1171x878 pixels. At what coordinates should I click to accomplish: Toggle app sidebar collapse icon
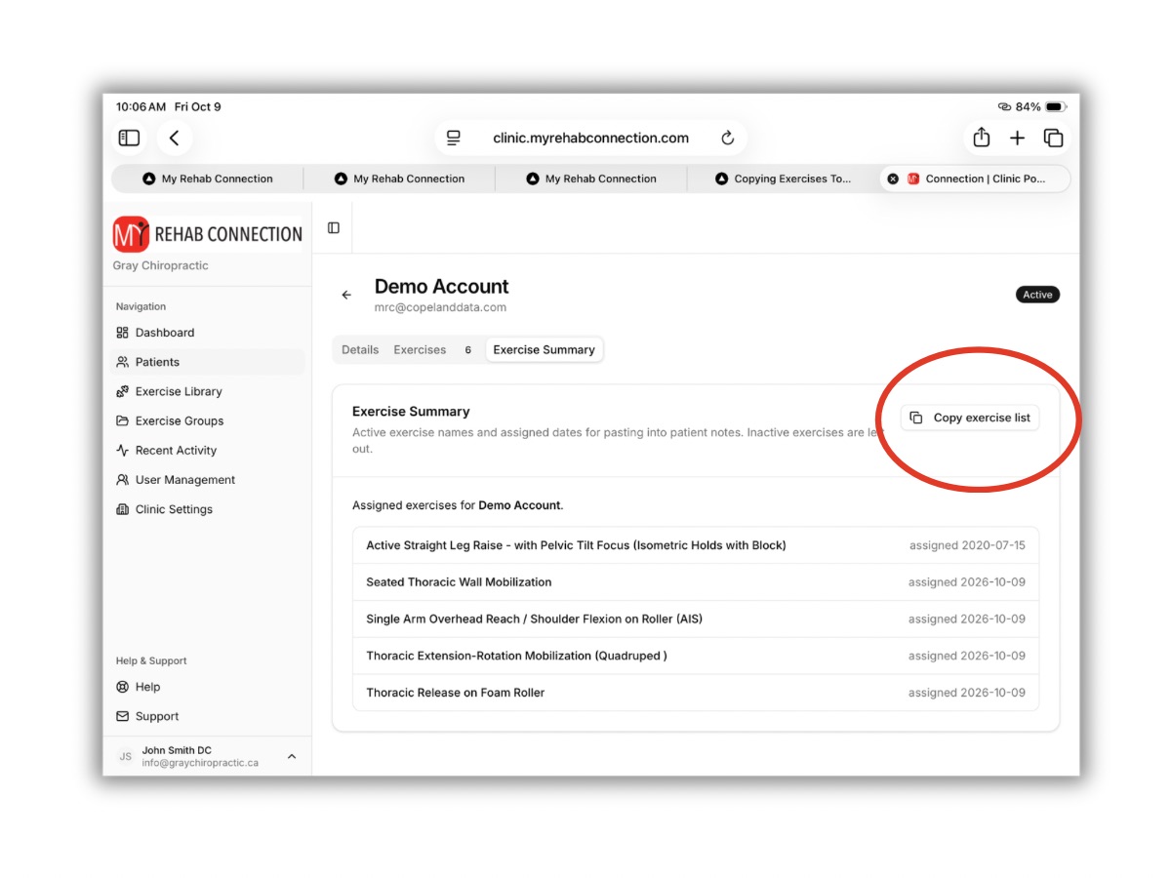point(334,228)
